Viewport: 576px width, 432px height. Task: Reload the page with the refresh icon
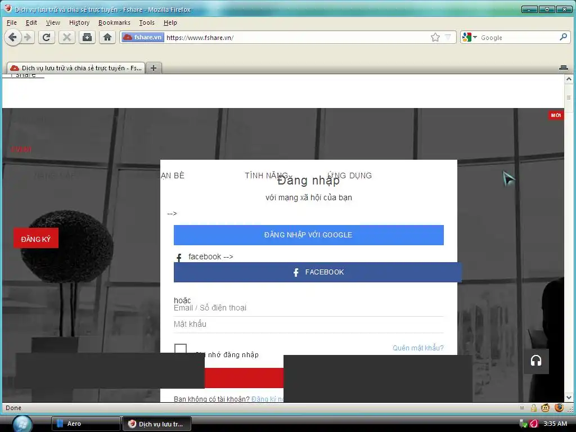click(46, 38)
